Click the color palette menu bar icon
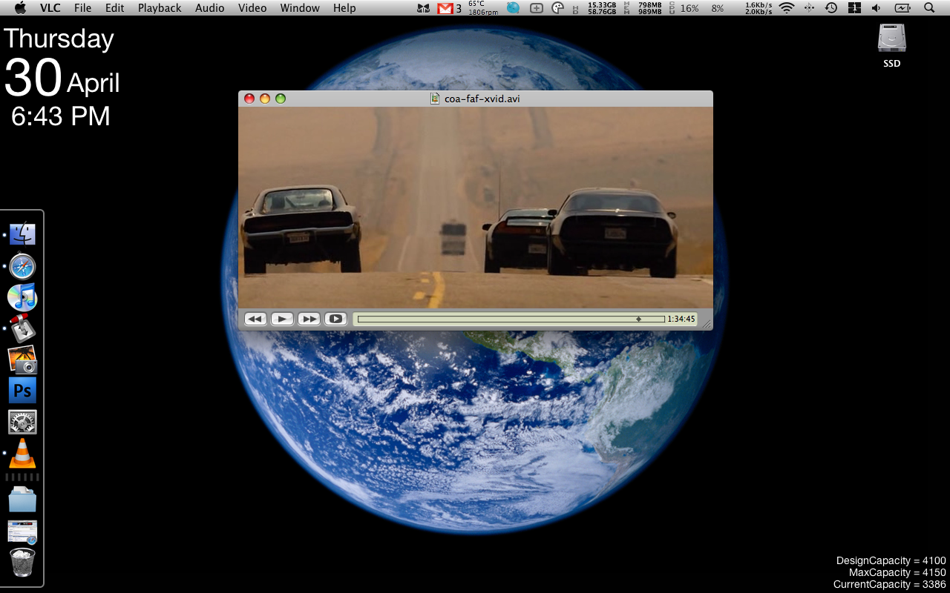Screen dimensions: 950x593 coord(558,8)
